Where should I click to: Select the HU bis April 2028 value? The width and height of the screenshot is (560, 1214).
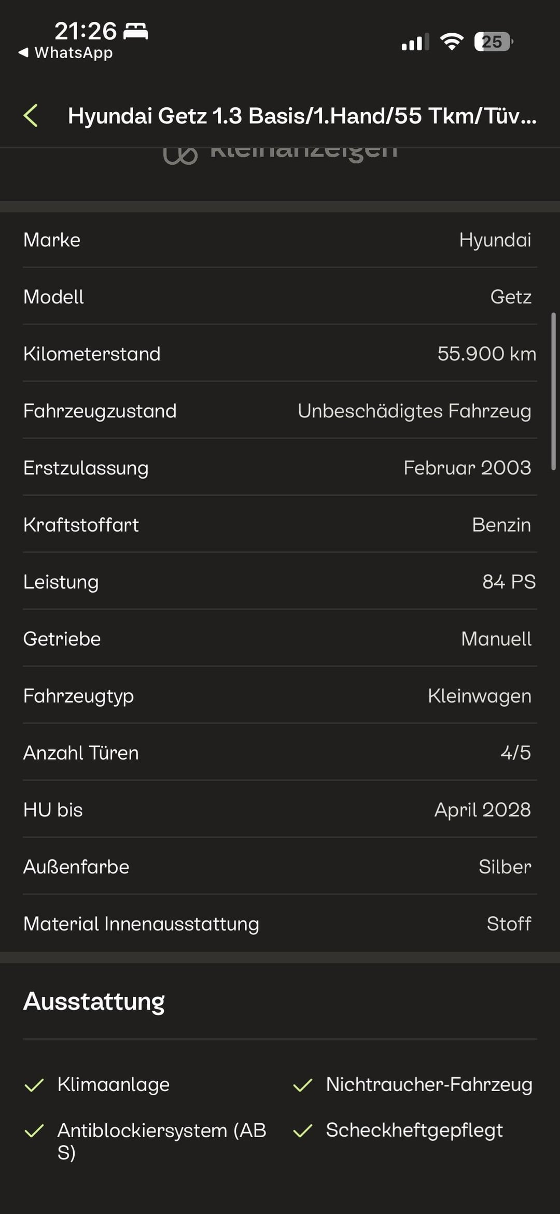click(x=482, y=810)
